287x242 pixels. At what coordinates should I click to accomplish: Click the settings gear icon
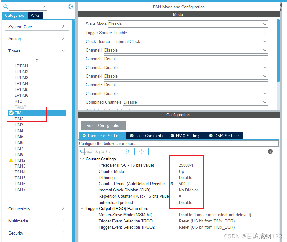click(71, 7)
